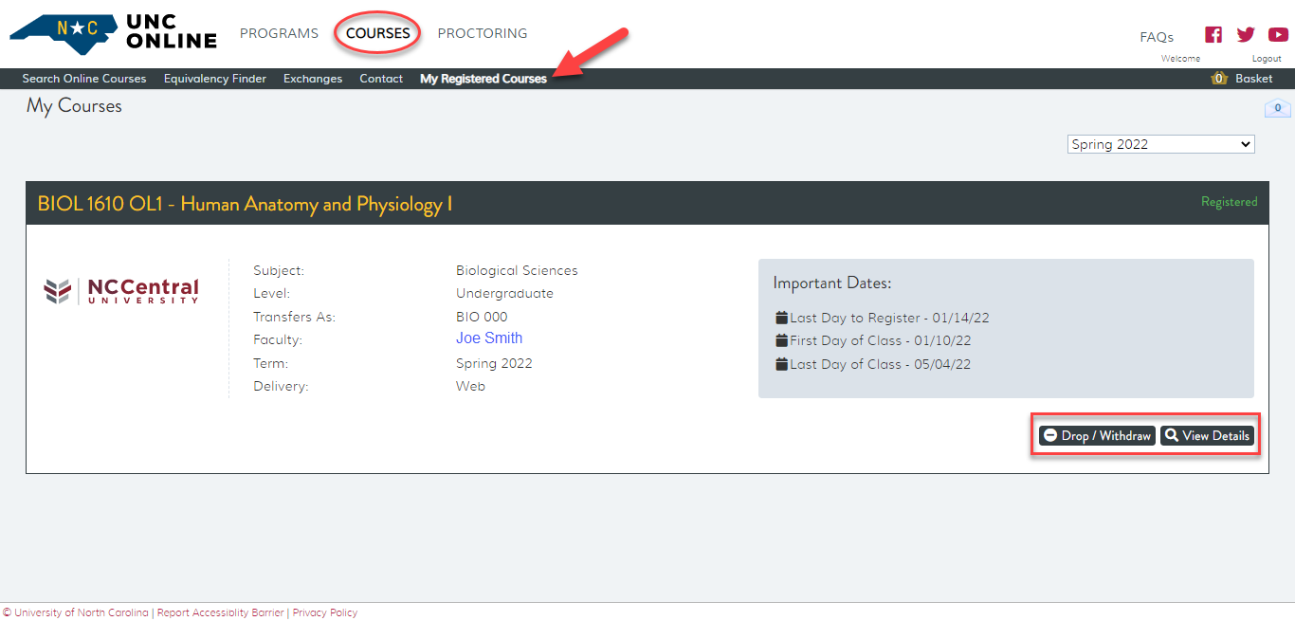Open the Equivalency Finder
Screen dimensions: 1295x621
214,79
